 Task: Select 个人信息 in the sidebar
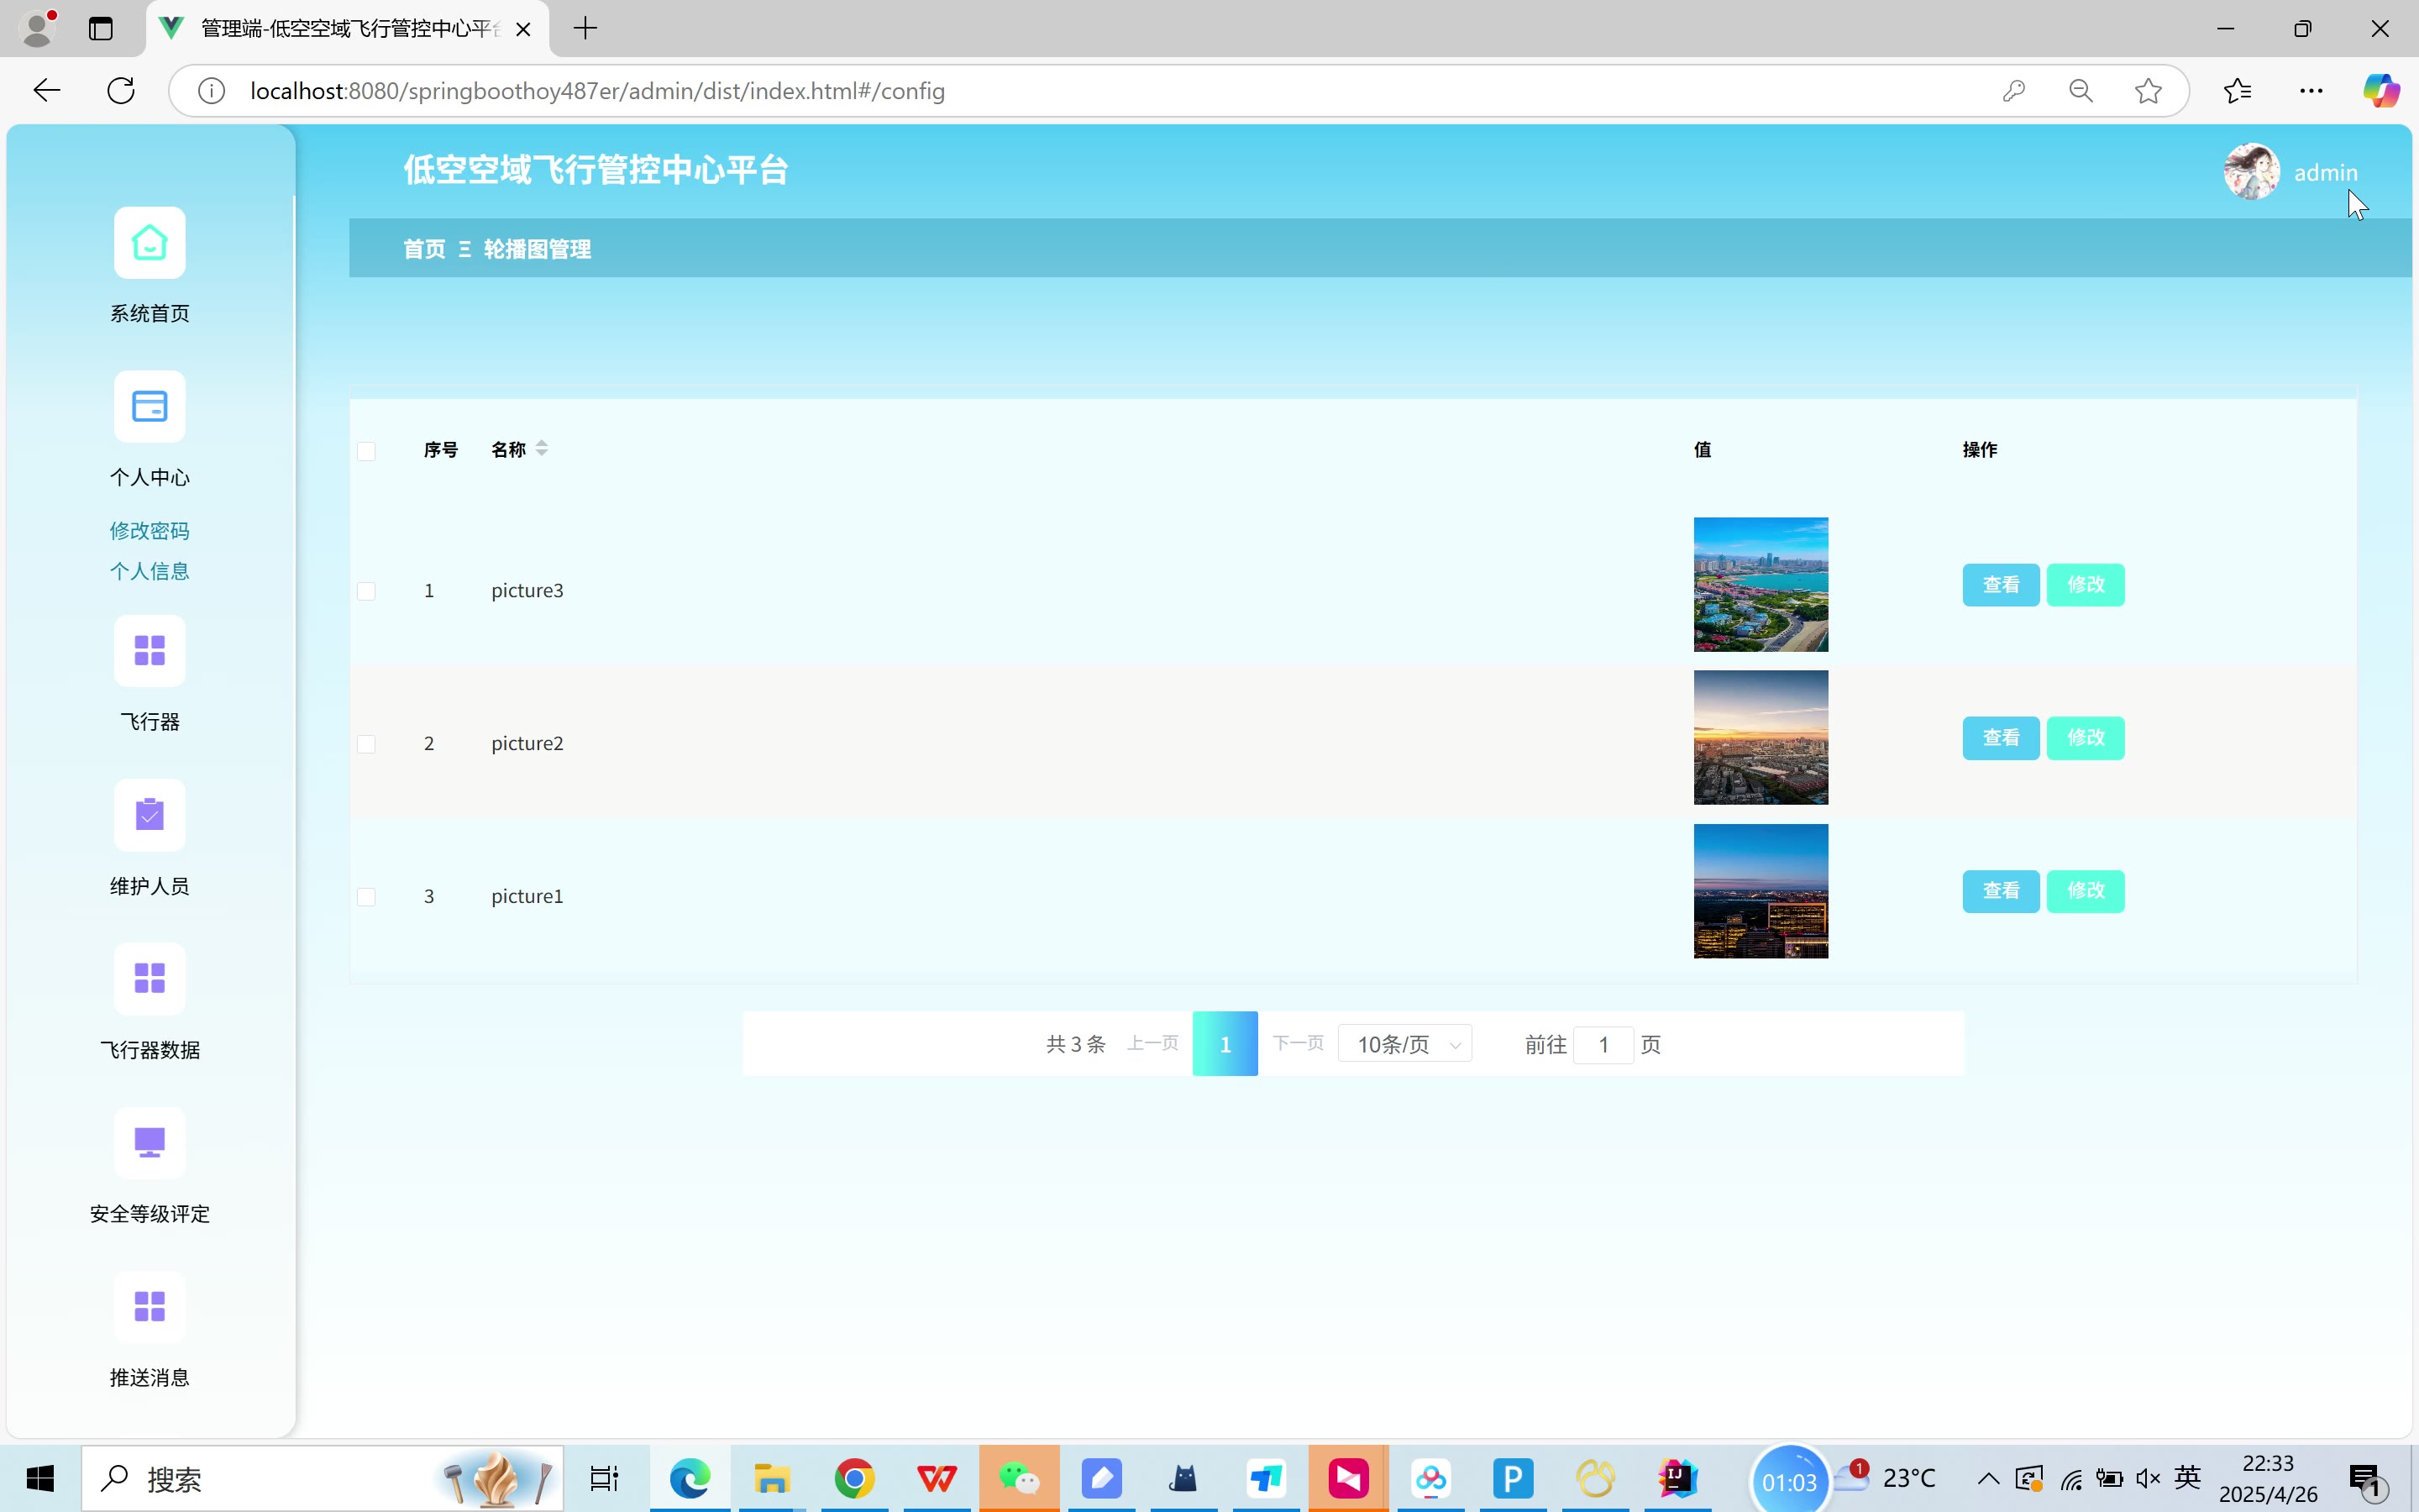(x=149, y=571)
